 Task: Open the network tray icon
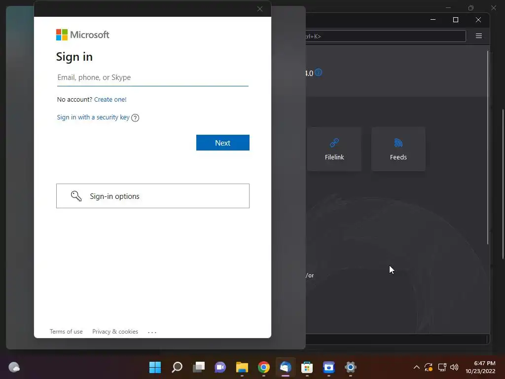pos(442,367)
